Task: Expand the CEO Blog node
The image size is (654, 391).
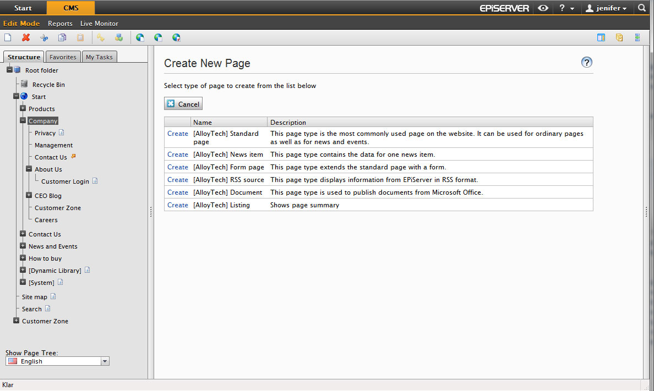Action: (x=29, y=195)
